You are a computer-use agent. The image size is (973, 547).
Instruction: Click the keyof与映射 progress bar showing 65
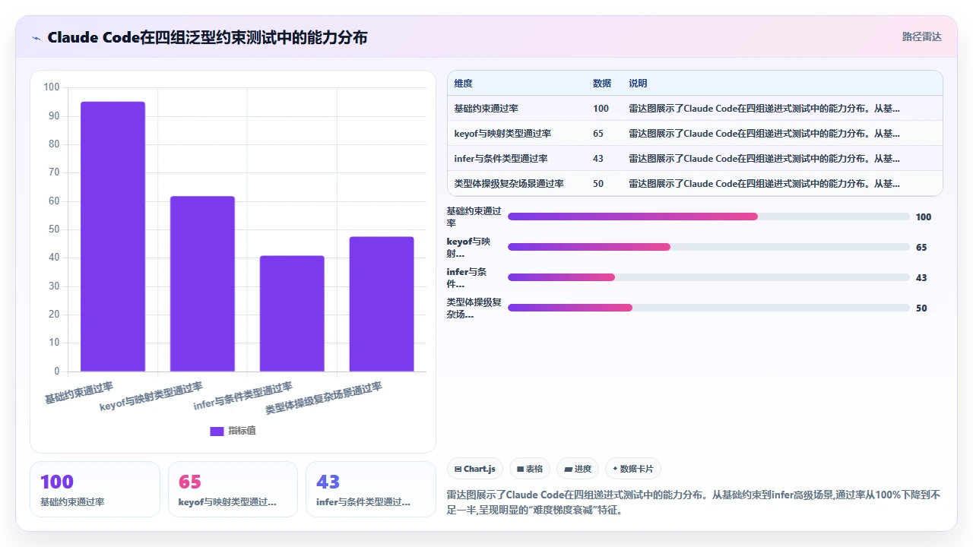pyautogui.click(x=708, y=247)
